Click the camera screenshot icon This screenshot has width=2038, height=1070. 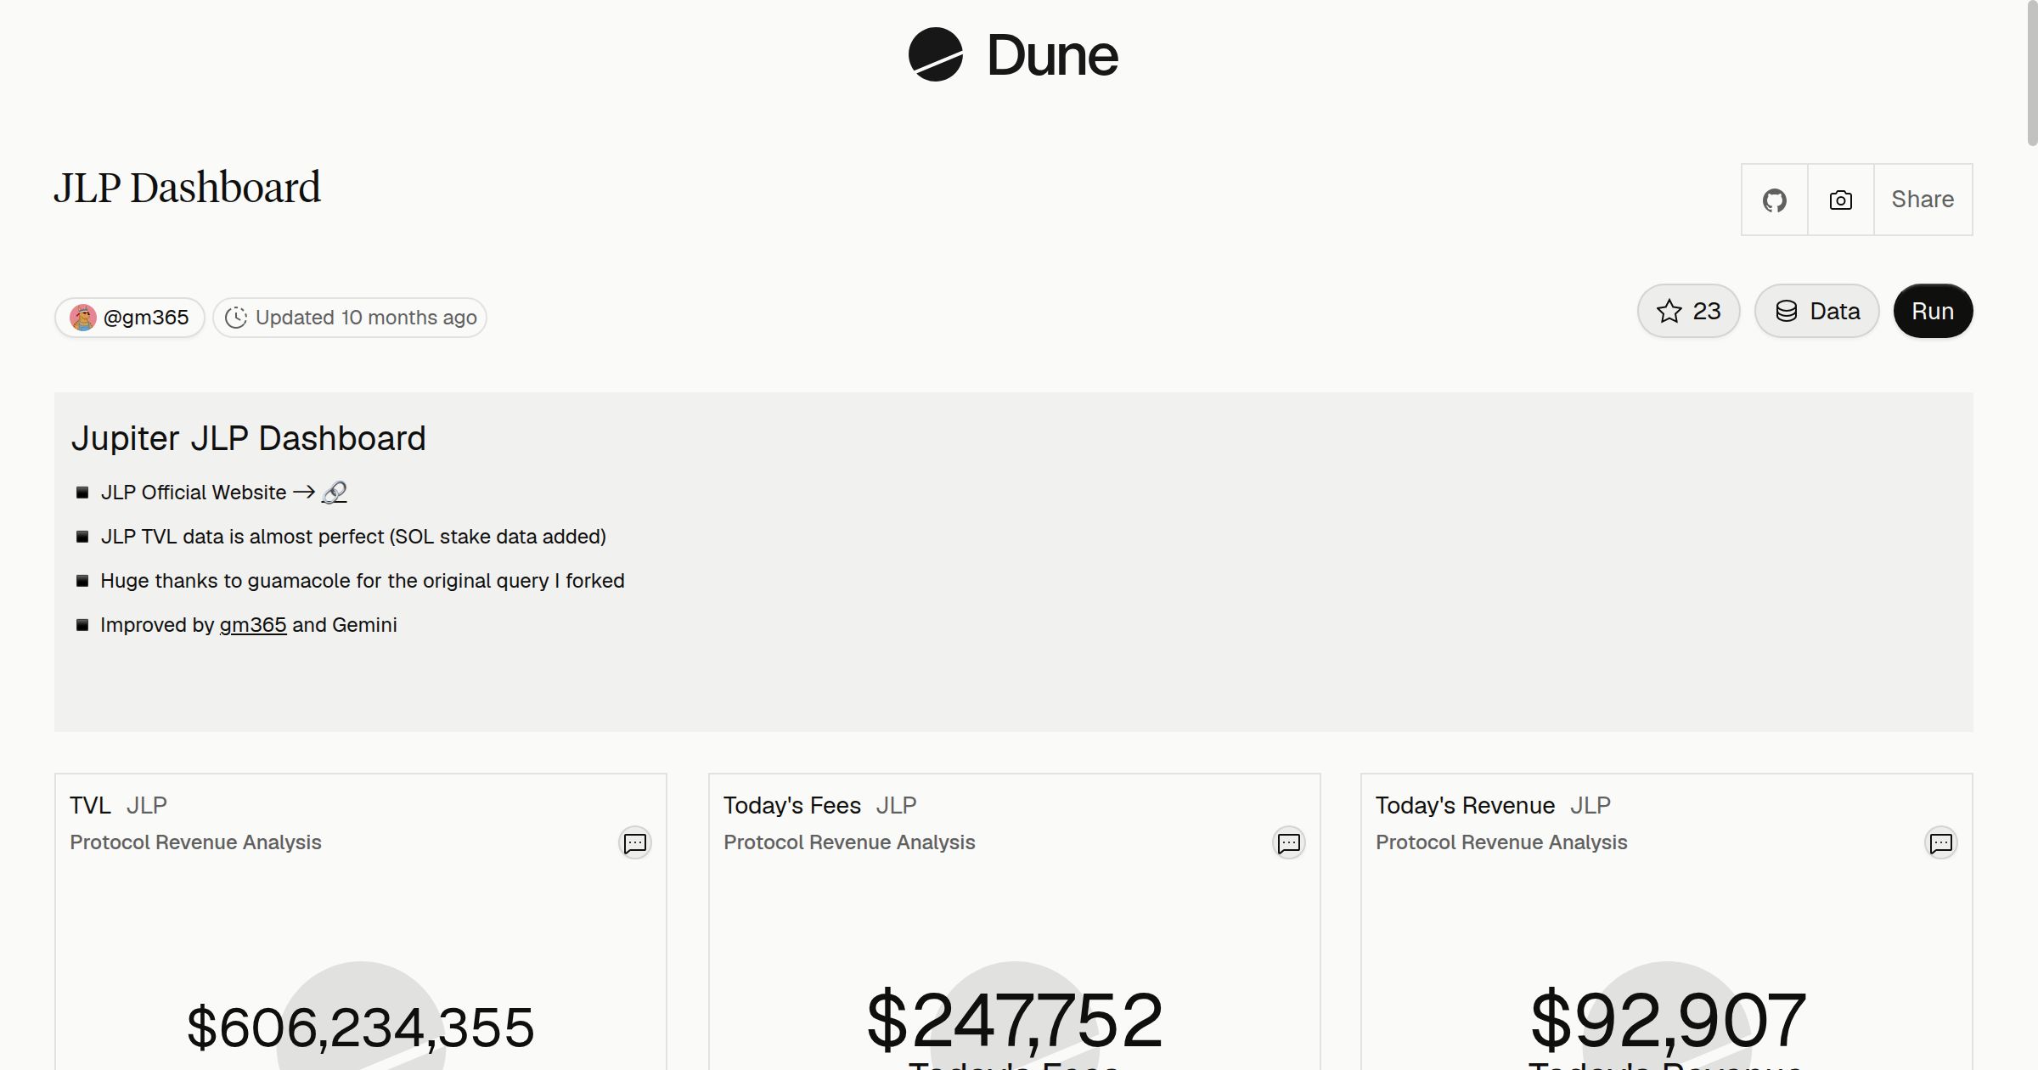pyautogui.click(x=1840, y=200)
